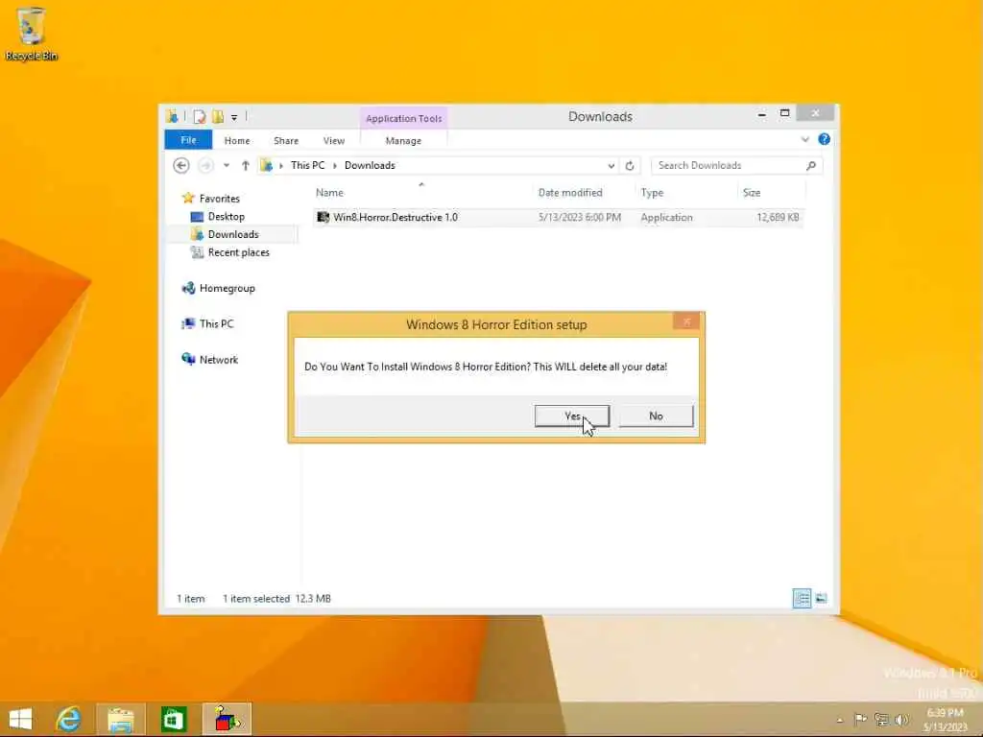Image resolution: width=983 pixels, height=737 pixels.
Task: Click Properties icon in quick access toolbar
Action: 200,116
